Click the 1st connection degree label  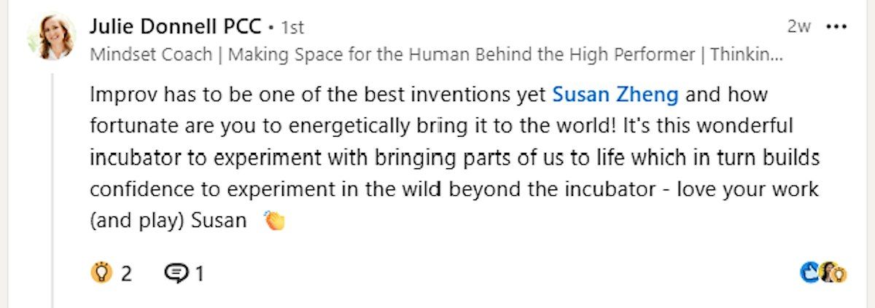[x=292, y=28]
